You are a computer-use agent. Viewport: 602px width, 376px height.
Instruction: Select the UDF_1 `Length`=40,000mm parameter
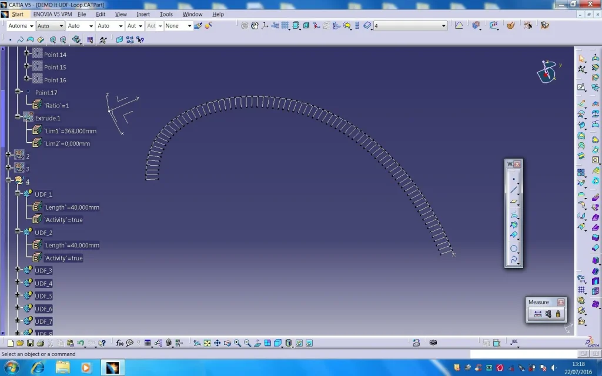click(x=71, y=207)
